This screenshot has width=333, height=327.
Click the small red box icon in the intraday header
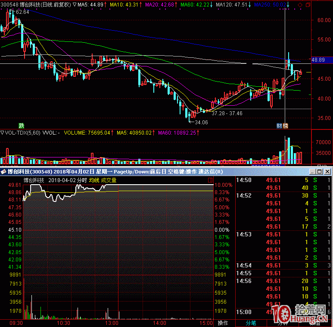click(210, 180)
